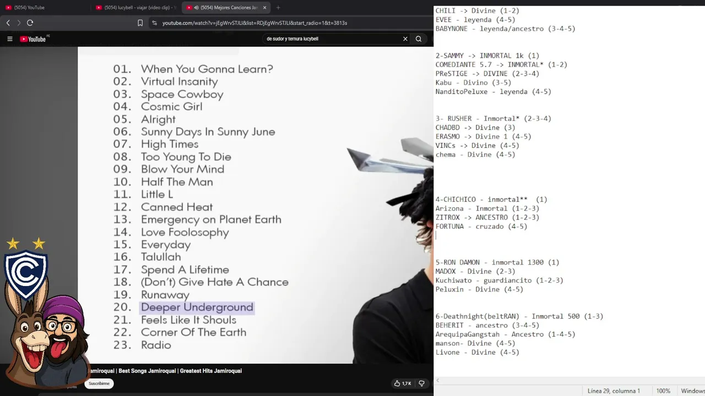Bookmark this page with the bookmark icon
Screen dimensions: 705x396
click(x=140, y=23)
